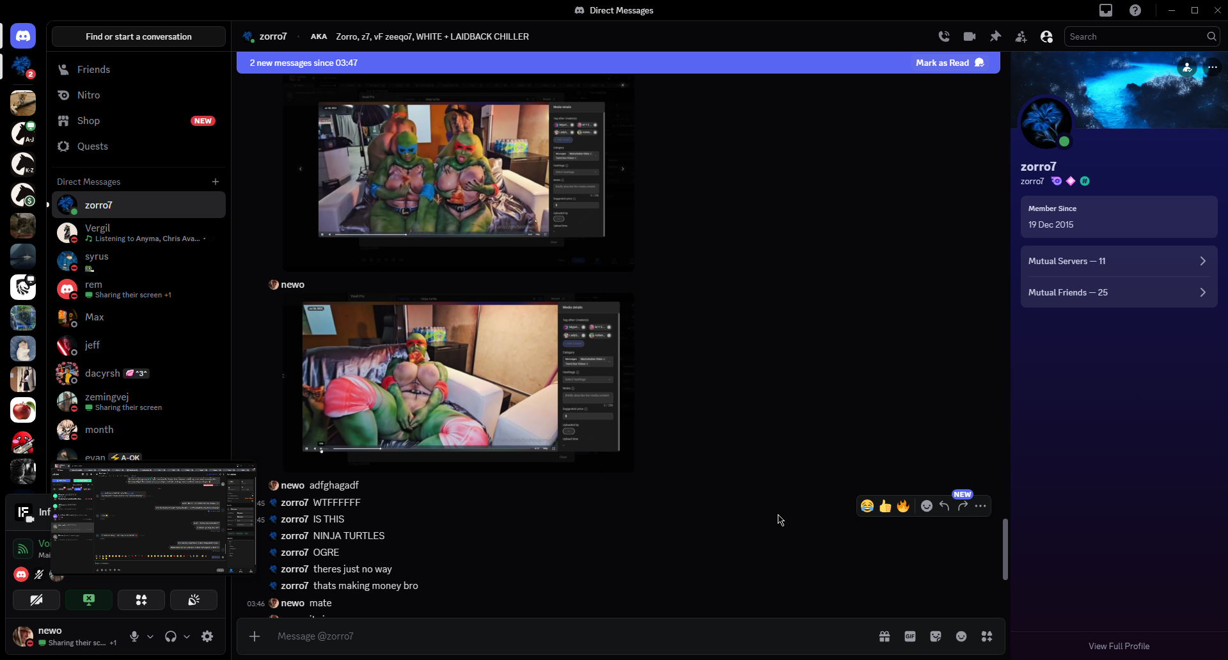Open the zemingvej conversation

pyautogui.click(x=139, y=402)
